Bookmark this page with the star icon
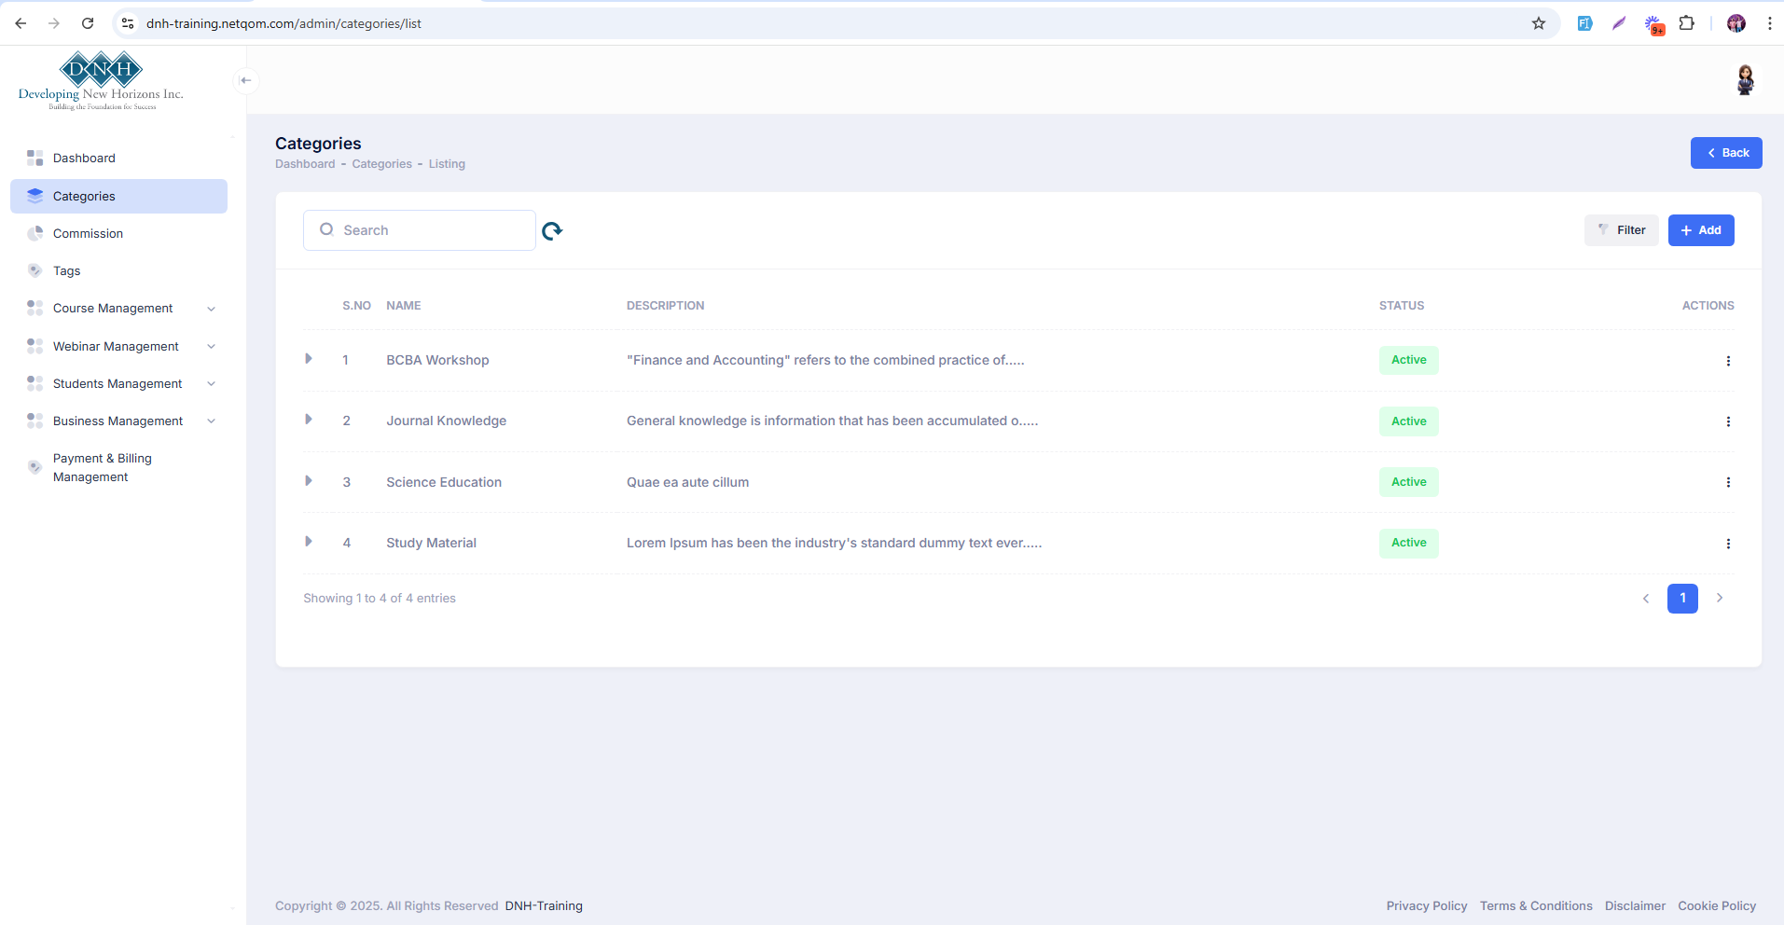Screen dimensions: 1784x925 [1539, 23]
